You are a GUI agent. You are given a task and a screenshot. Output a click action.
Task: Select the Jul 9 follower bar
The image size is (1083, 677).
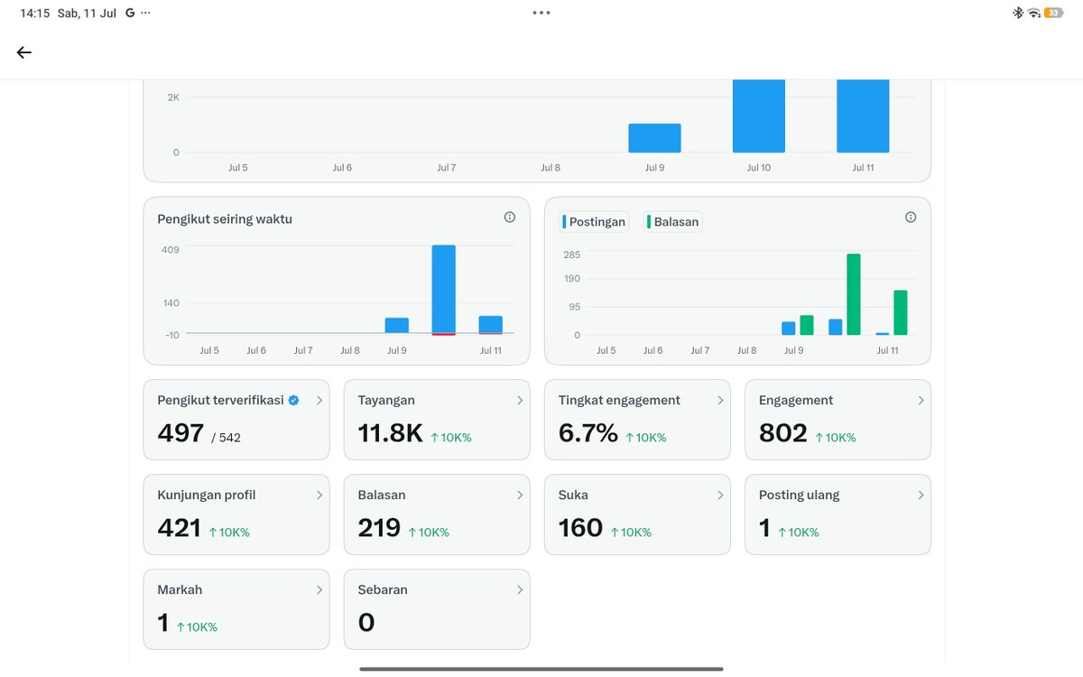(x=397, y=326)
